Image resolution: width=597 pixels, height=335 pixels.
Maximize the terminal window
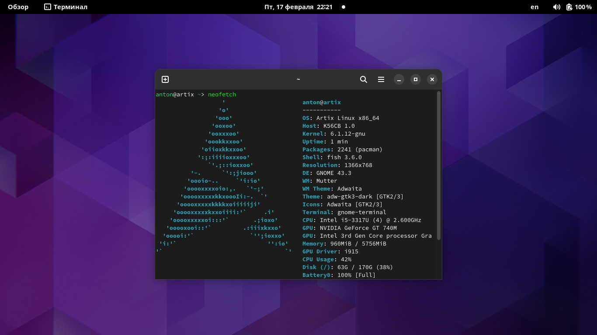click(x=416, y=79)
